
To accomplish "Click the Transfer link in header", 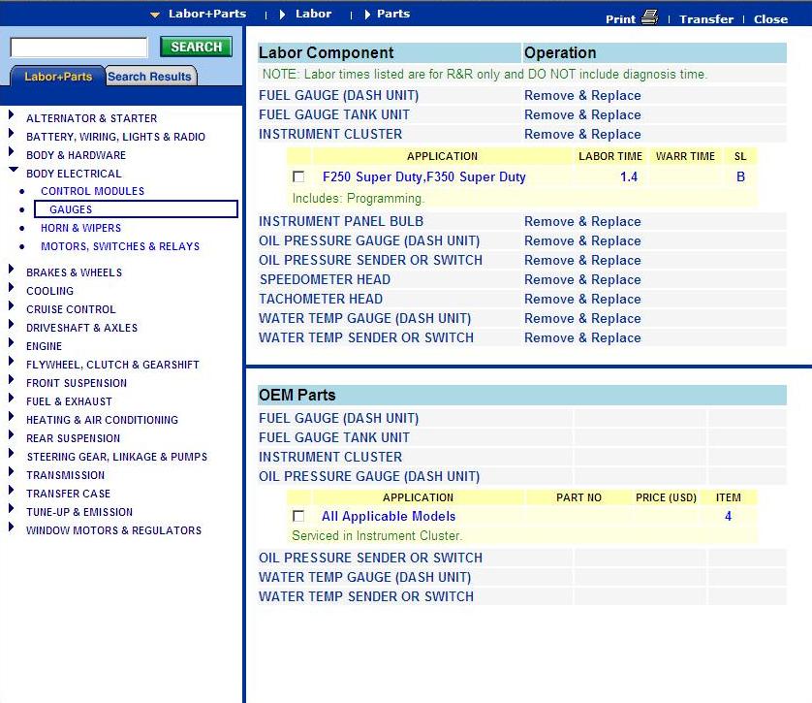I will click(705, 19).
